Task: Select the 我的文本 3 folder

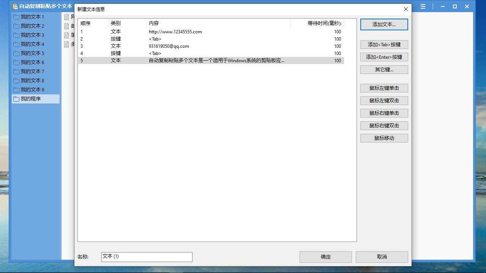Action: pos(32,35)
